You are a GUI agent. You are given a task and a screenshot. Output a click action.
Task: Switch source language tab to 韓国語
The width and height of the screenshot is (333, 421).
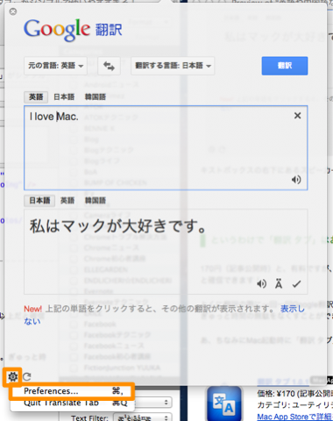tap(96, 97)
